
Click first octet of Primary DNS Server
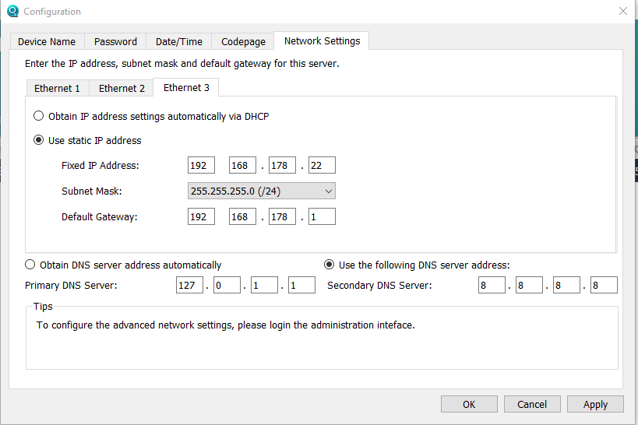pyautogui.click(x=189, y=286)
